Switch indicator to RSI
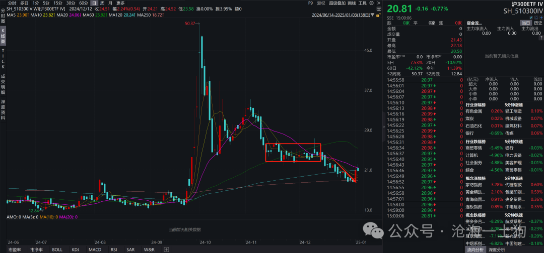This screenshot has height=253, width=544. click(x=114, y=249)
